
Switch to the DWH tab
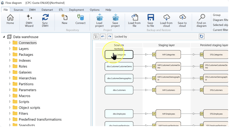click(x=32, y=10)
